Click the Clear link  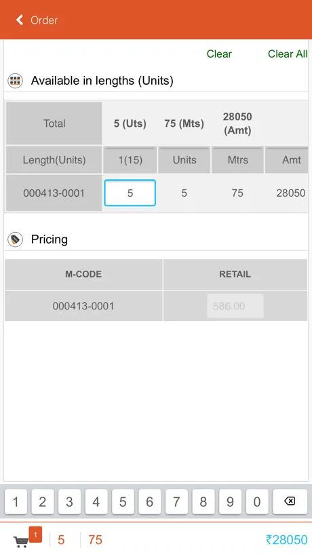point(219,54)
